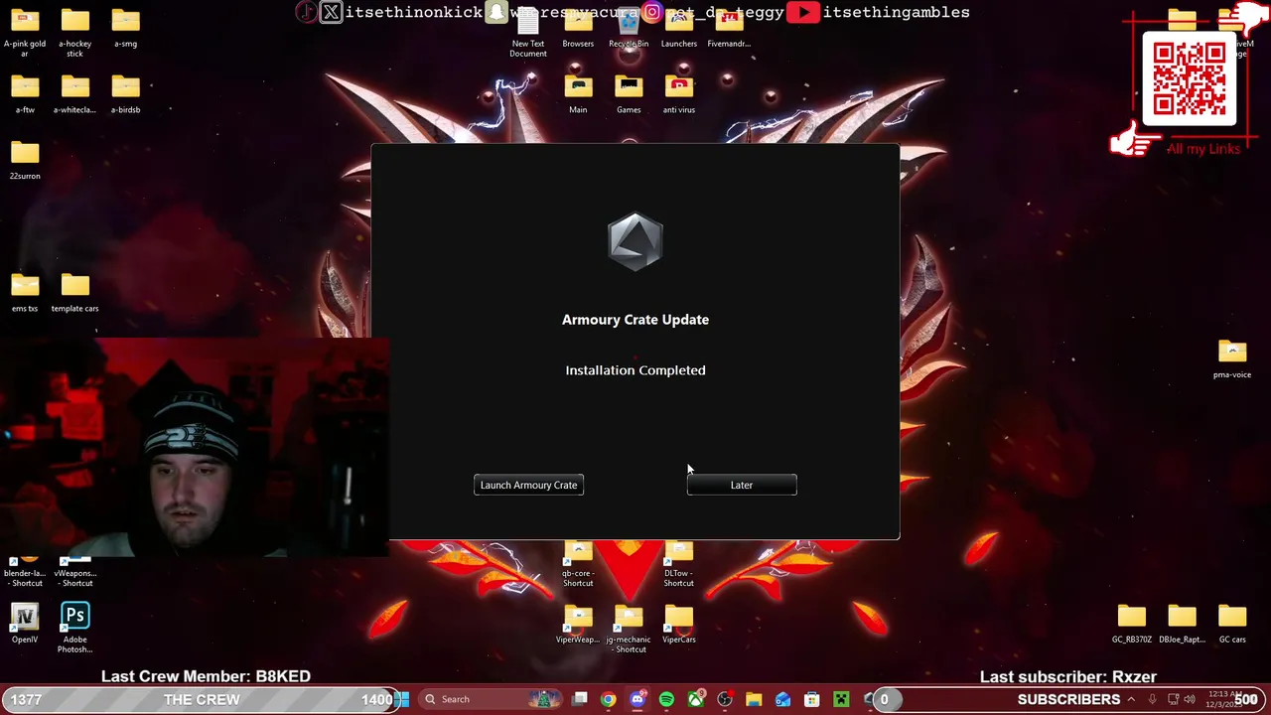
Task: Open Outlook from the taskbar
Action: [782, 699]
